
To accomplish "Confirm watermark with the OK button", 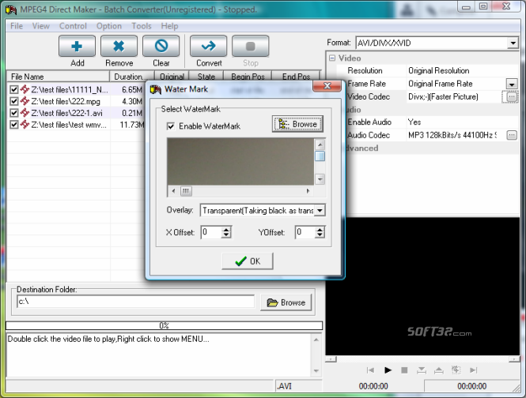I will pyautogui.click(x=248, y=261).
